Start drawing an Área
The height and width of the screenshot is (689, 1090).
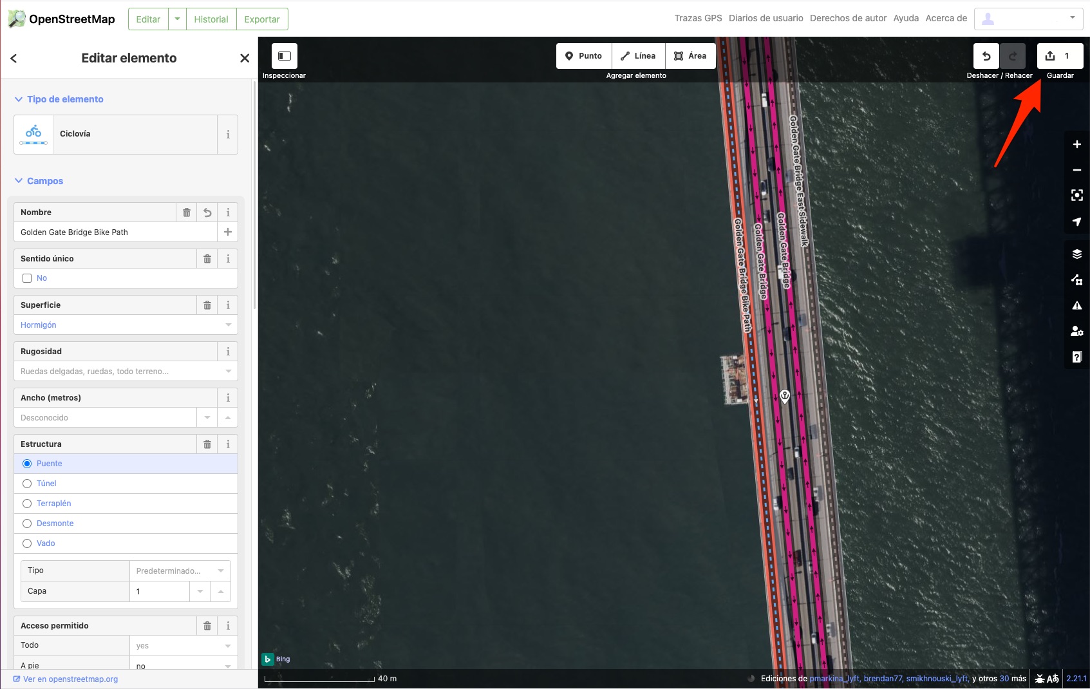pyautogui.click(x=690, y=56)
